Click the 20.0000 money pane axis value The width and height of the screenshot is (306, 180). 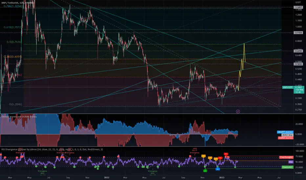299,124
